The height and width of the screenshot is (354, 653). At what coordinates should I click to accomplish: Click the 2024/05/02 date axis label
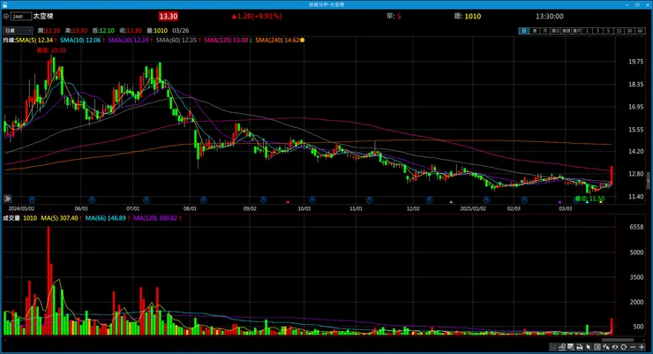tap(21, 208)
